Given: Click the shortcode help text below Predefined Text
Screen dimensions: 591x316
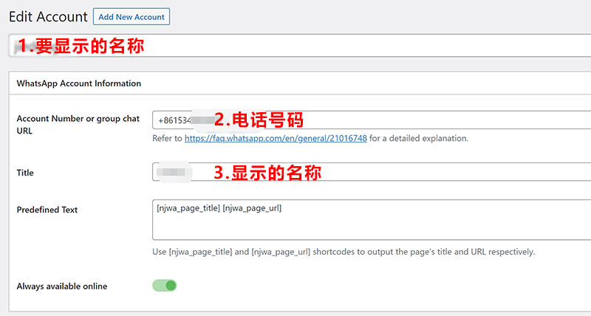Looking at the screenshot, I should [x=344, y=252].
